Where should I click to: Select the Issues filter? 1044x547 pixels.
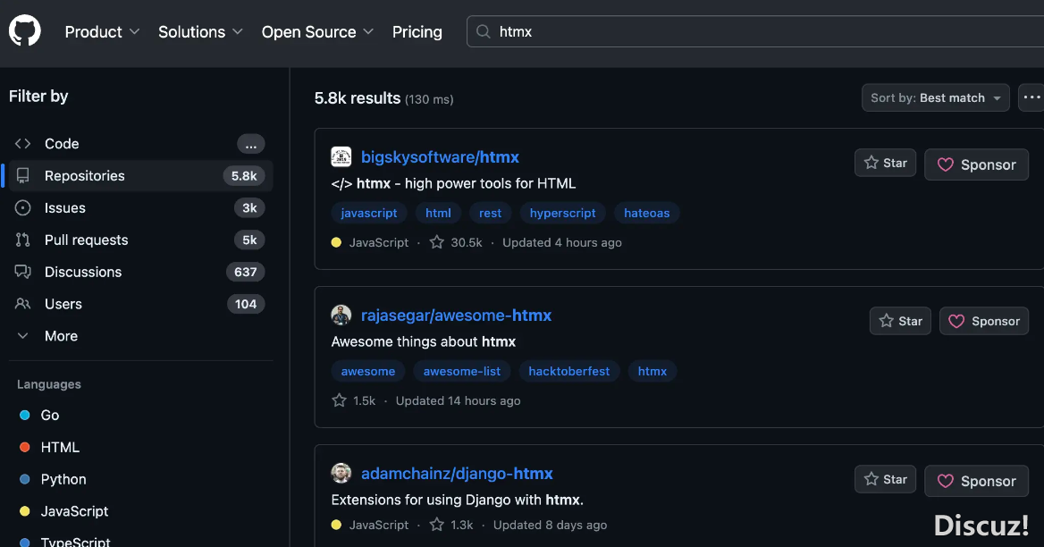pyautogui.click(x=141, y=207)
